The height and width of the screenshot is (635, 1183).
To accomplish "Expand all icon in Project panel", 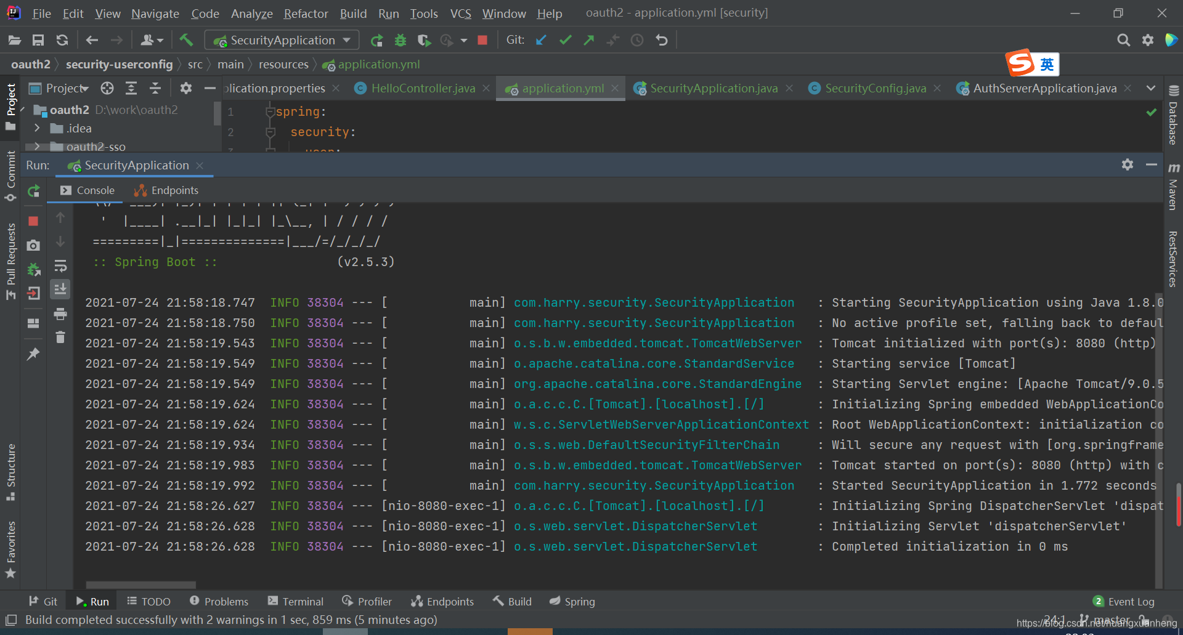I will pyautogui.click(x=131, y=89).
